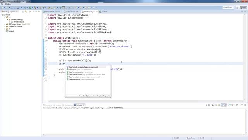Maximize the Console view
Image resolution: width=248 pixels, height=140 pixels.
[x=245, y=105]
